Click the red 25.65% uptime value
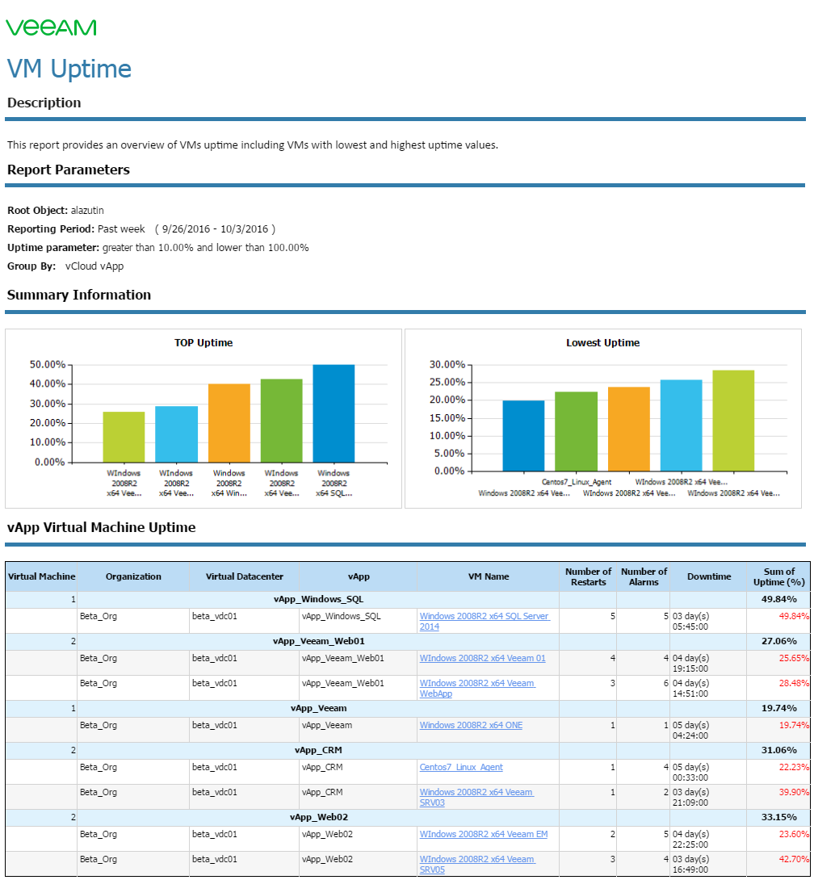Viewport: 814px width, 880px height. 794,658
